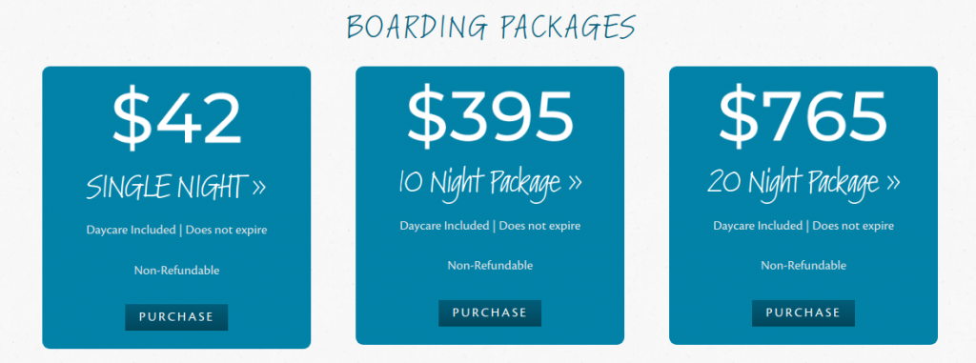Open the SINGLE NIGHT link text
This screenshot has width=976, height=363.
point(165,188)
